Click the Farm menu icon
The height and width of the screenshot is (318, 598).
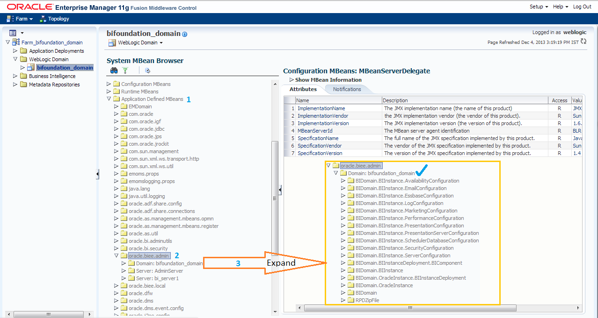click(x=10, y=19)
